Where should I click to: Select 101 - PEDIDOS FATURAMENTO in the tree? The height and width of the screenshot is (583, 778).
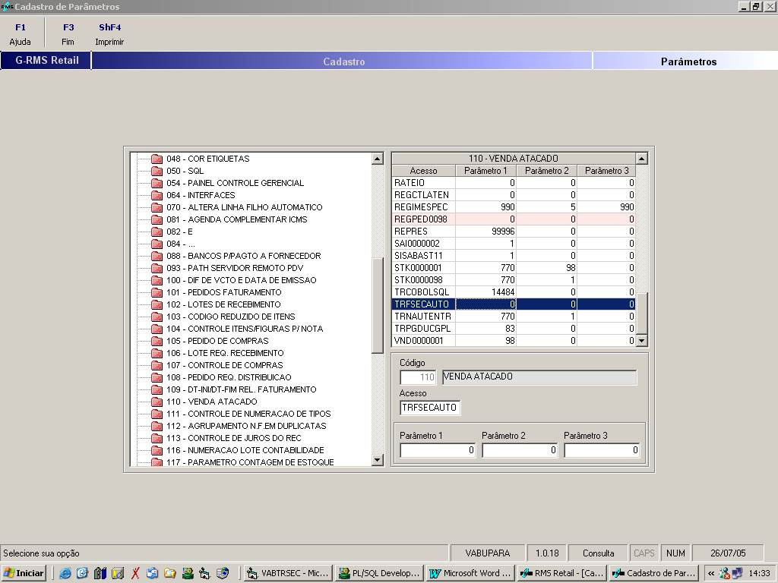(223, 292)
